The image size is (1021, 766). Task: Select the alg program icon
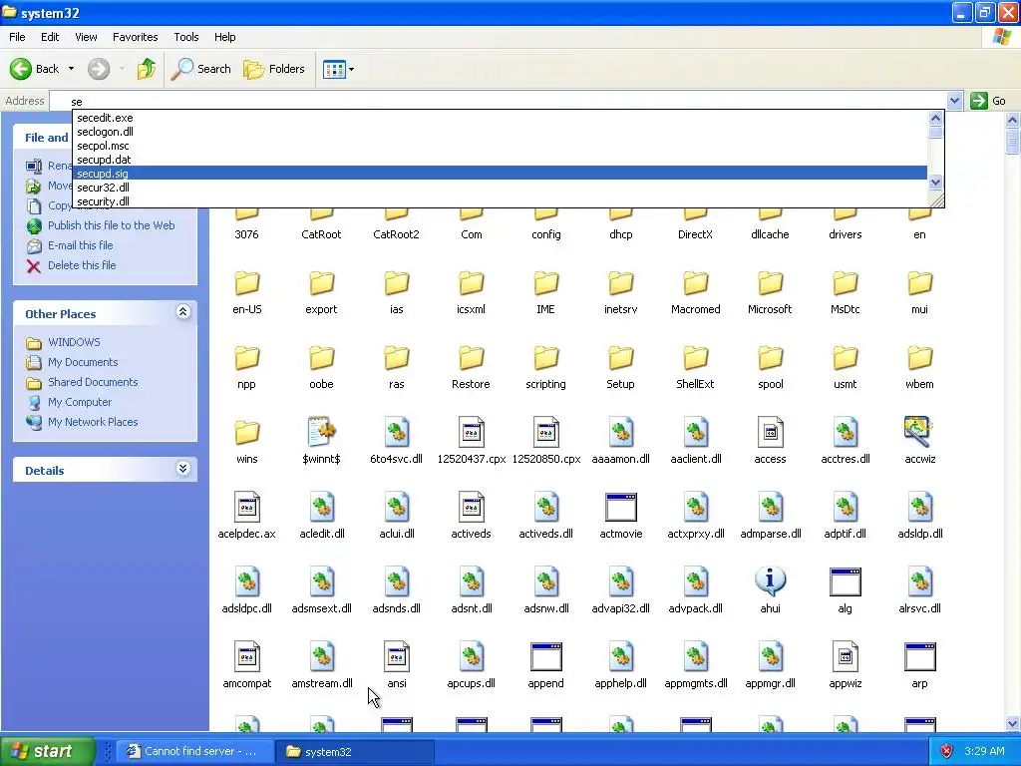845,581
